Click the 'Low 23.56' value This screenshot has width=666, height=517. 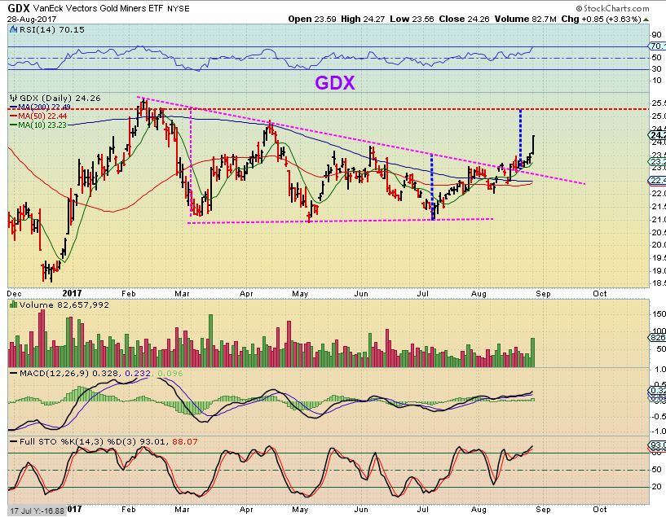412,19
